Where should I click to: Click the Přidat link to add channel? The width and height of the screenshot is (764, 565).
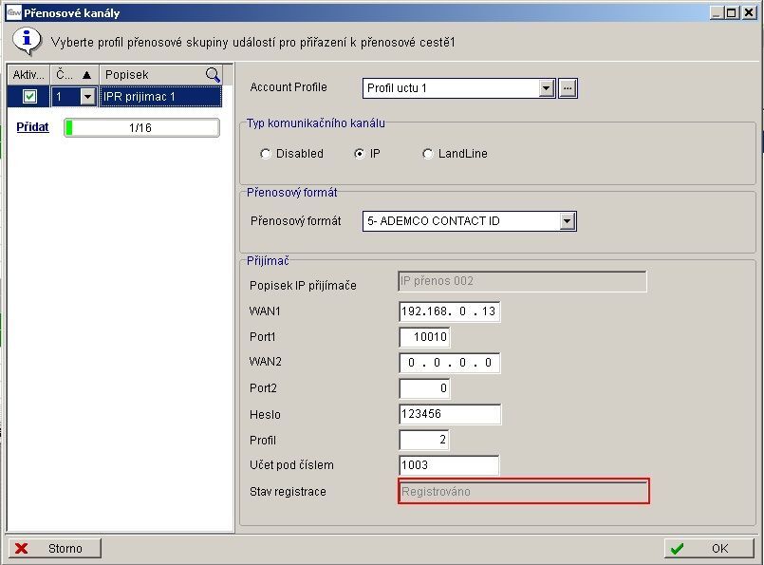(32, 127)
